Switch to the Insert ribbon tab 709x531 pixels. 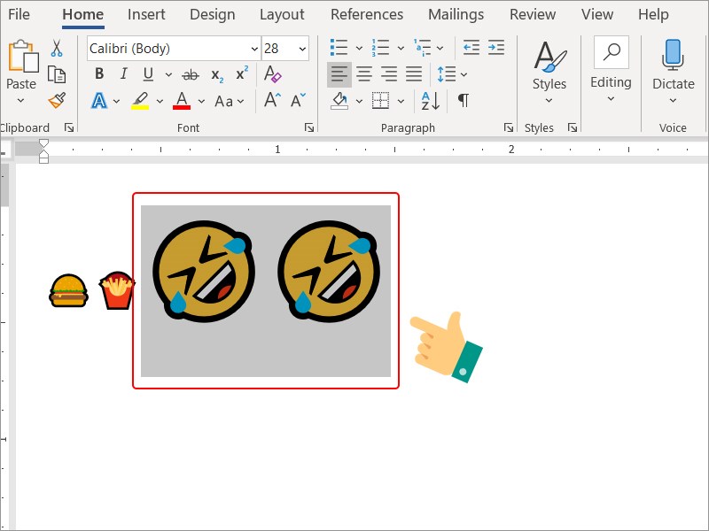tap(146, 14)
